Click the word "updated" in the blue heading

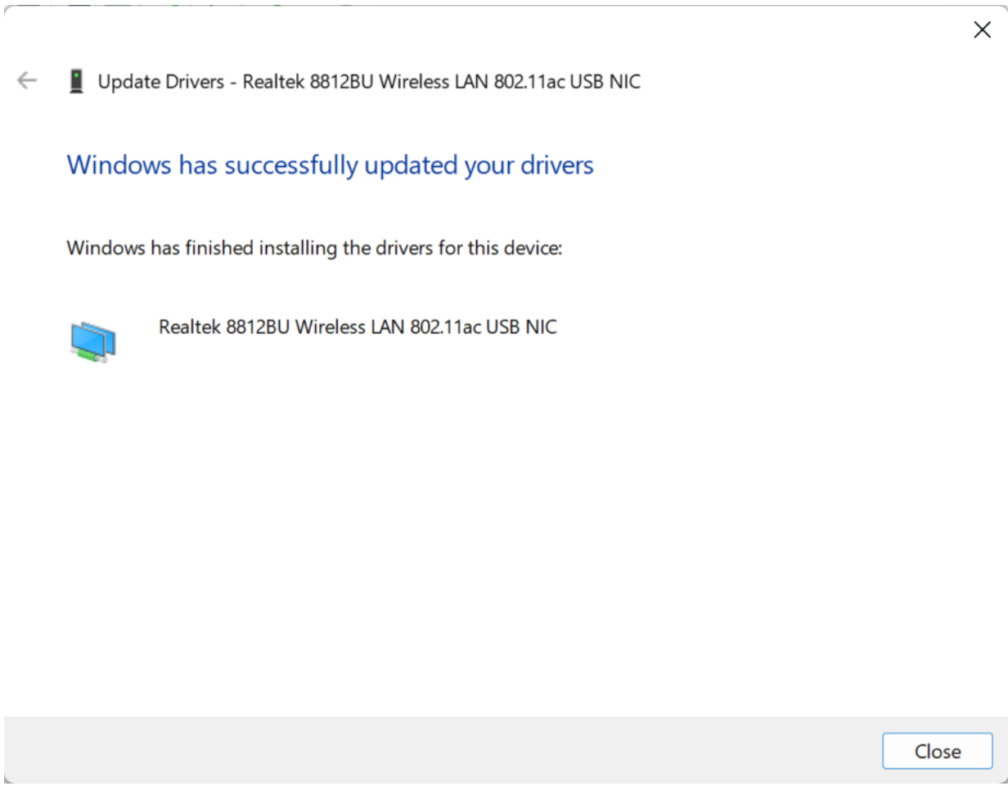coord(412,165)
